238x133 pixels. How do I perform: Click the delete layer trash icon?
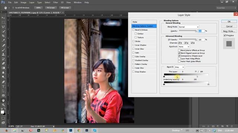[232, 126]
